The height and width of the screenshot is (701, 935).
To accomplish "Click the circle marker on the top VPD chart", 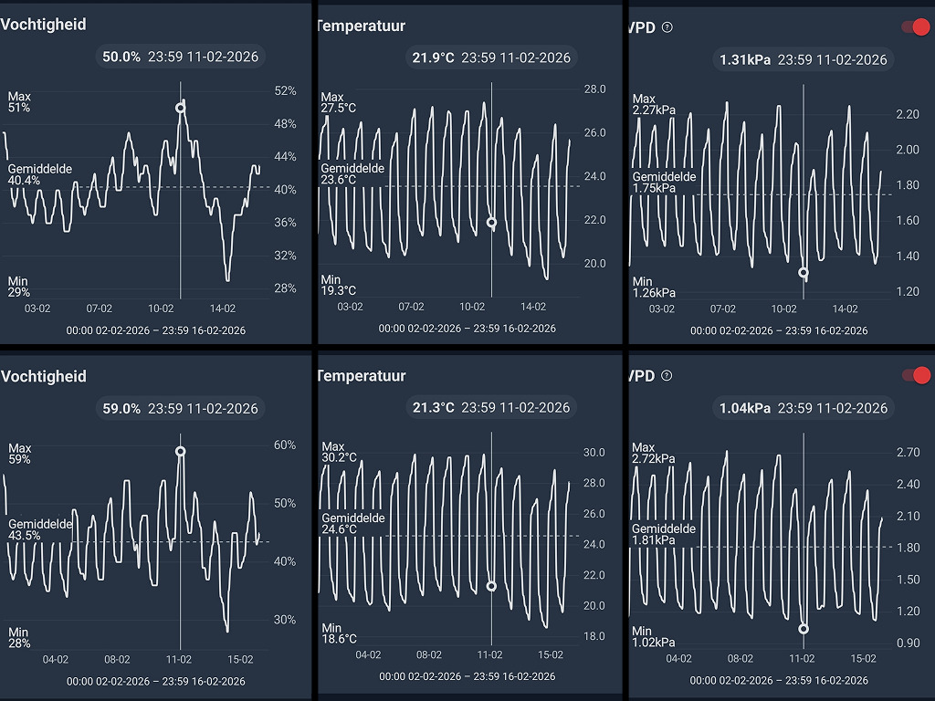I will [804, 272].
